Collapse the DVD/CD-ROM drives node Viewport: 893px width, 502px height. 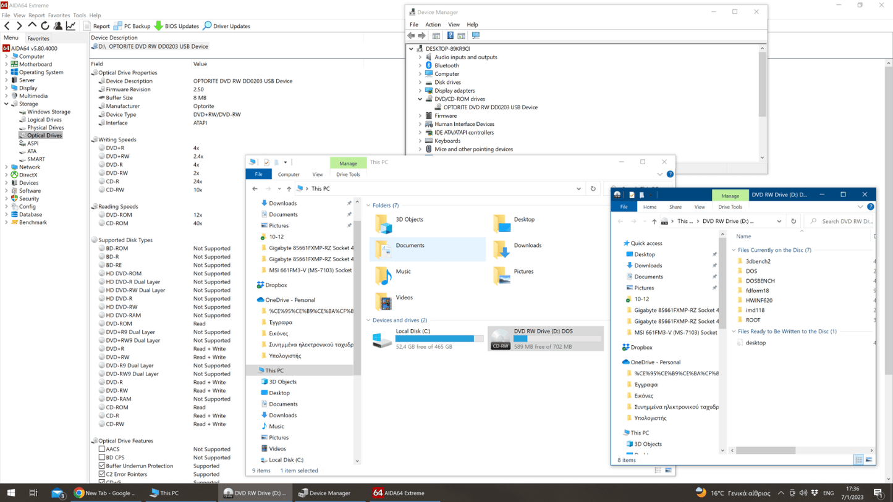click(420, 99)
